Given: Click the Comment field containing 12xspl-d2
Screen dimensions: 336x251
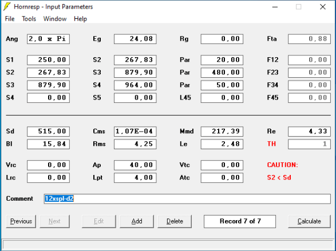Looking at the screenshot, I should (x=187, y=199).
